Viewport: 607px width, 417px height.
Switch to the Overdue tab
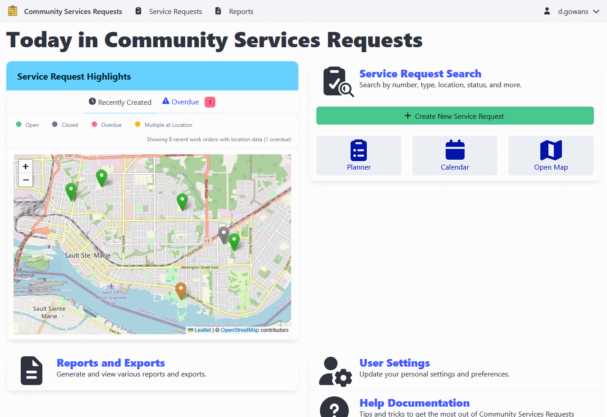pyautogui.click(x=189, y=102)
